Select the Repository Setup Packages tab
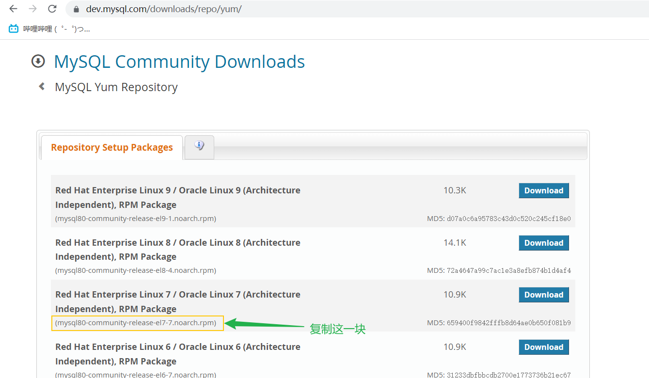Screen dimensions: 649x378 point(112,147)
